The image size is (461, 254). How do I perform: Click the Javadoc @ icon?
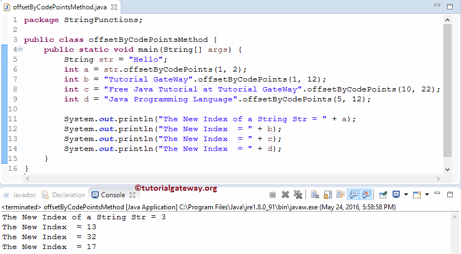pyautogui.click(x=7, y=195)
